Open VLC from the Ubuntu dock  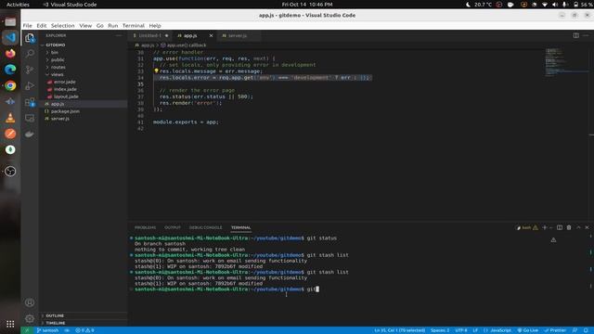pos(10,118)
